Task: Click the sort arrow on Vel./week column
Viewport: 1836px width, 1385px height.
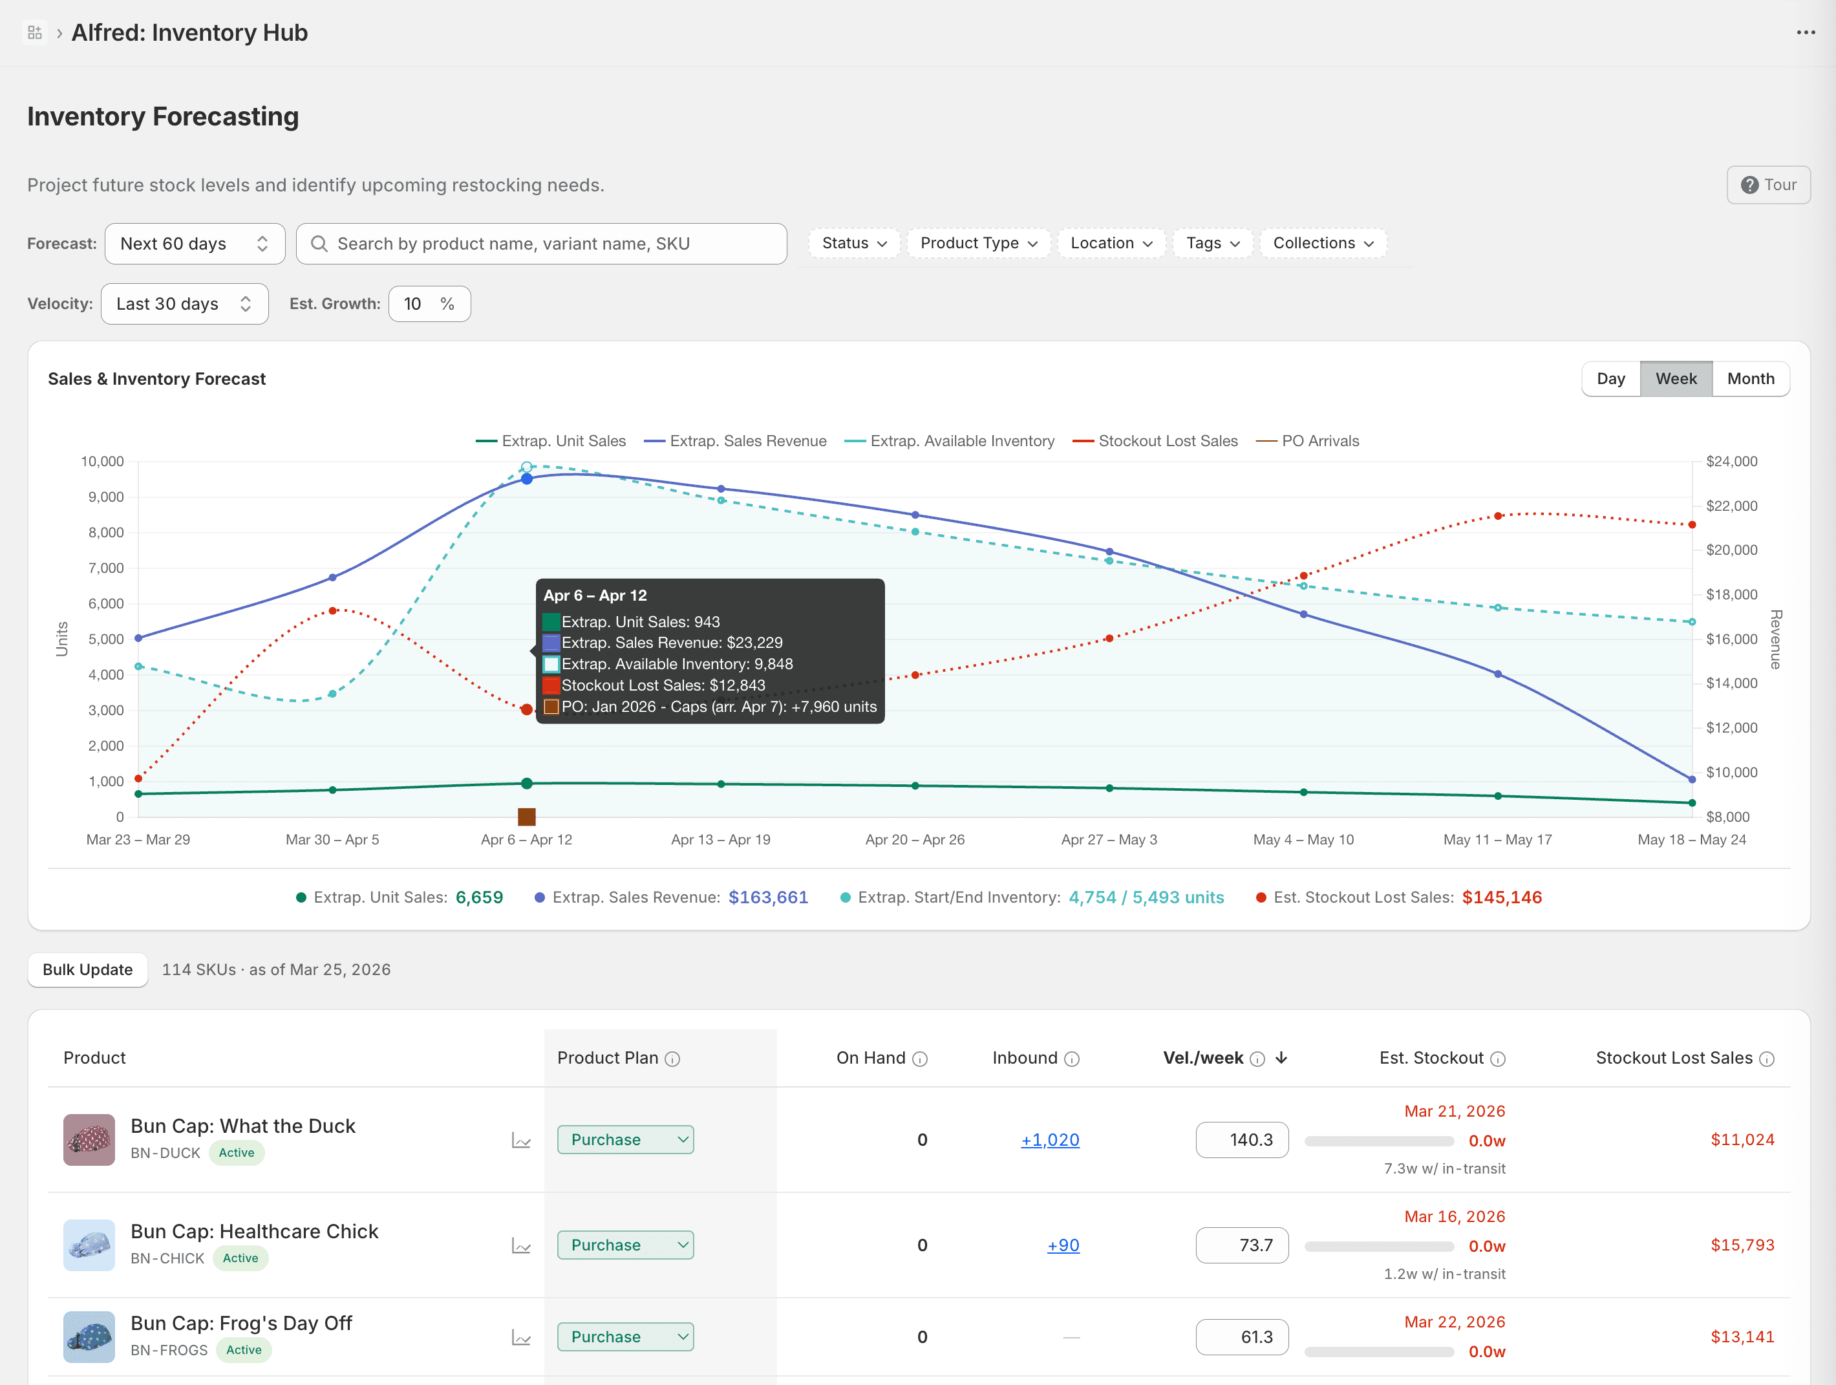Action: [x=1283, y=1058]
